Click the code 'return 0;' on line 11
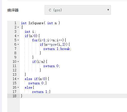This screenshot has width=127, height=112. (x=52, y=66)
